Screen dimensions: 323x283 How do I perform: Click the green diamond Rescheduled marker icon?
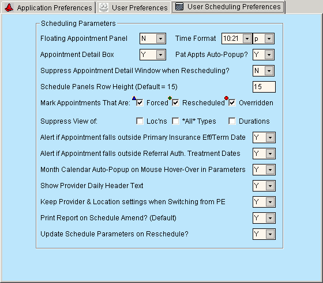click(x=170, y=98)
